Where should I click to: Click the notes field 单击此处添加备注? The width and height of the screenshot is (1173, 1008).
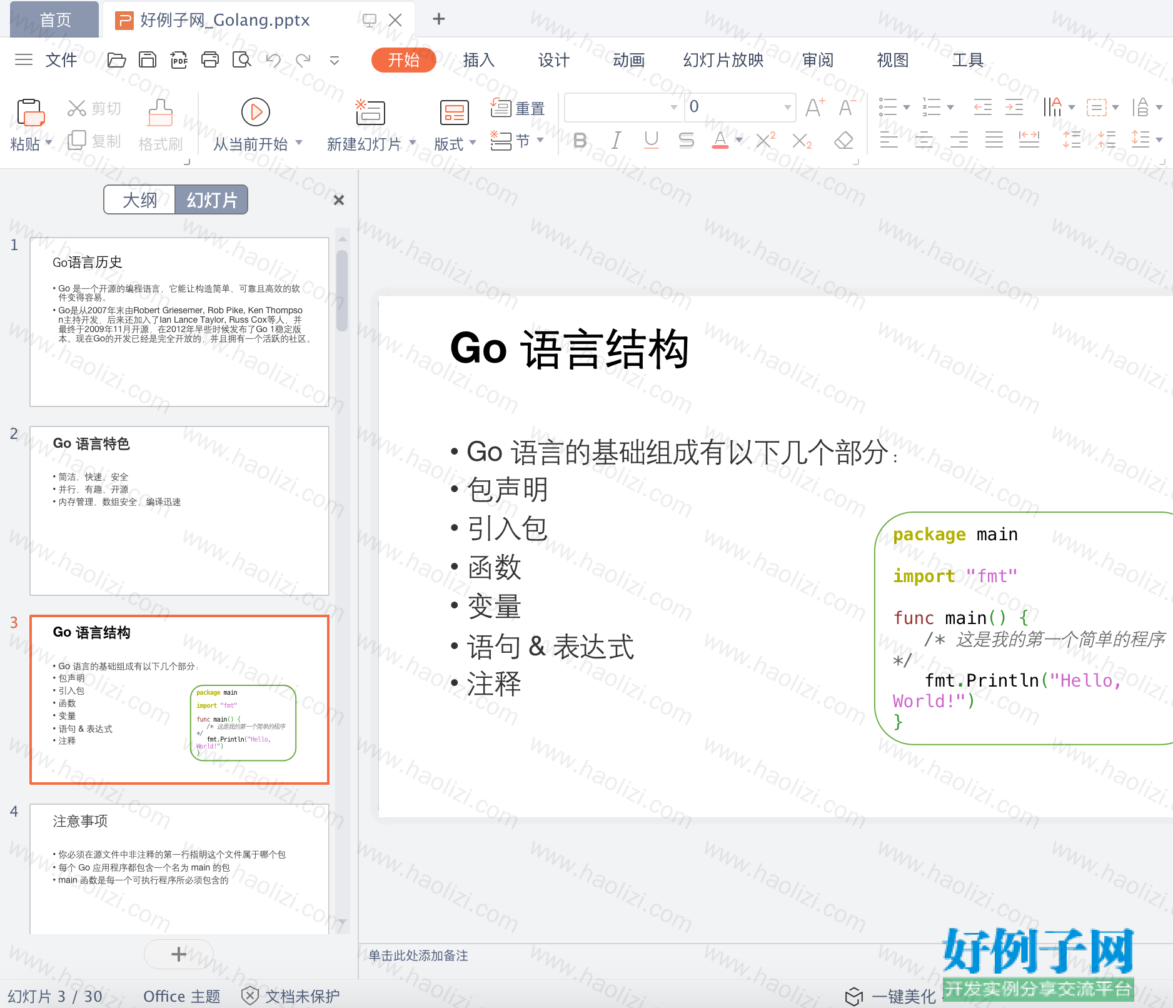(418, 955)
